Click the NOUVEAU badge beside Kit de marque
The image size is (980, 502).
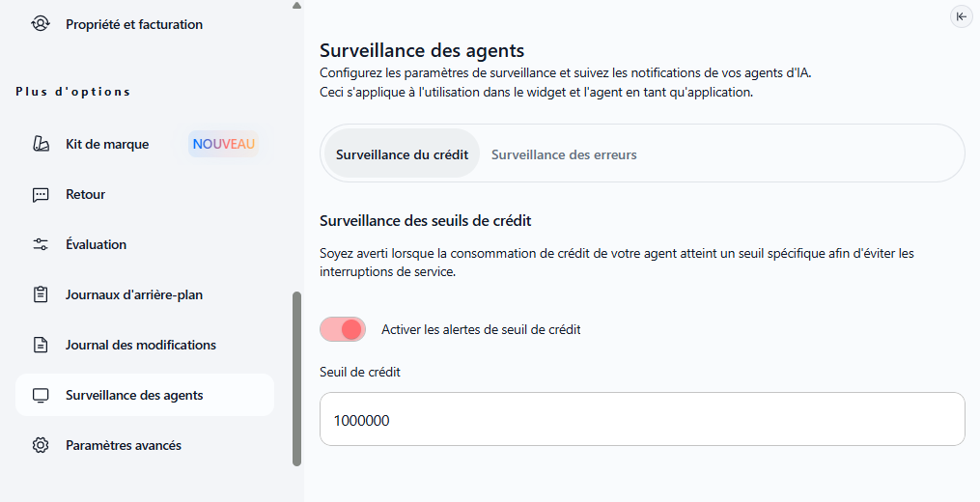(224, 144)
